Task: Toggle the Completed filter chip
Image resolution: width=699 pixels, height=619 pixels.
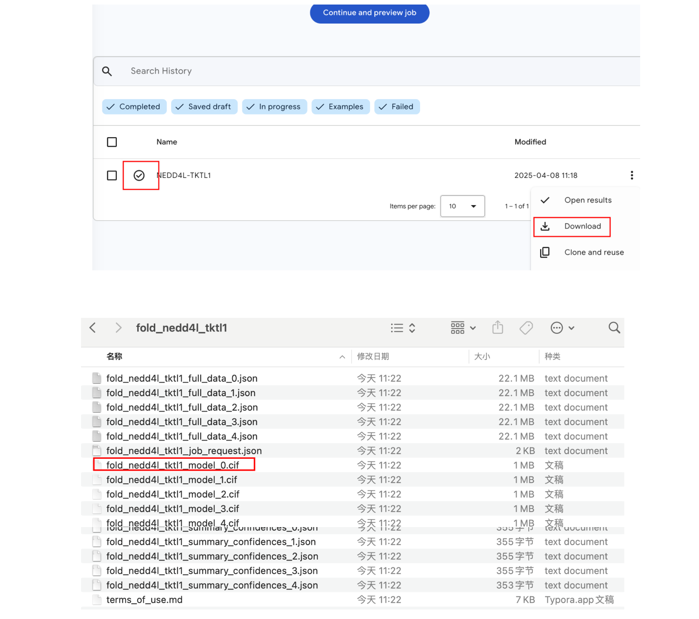Action: [134, 107]
